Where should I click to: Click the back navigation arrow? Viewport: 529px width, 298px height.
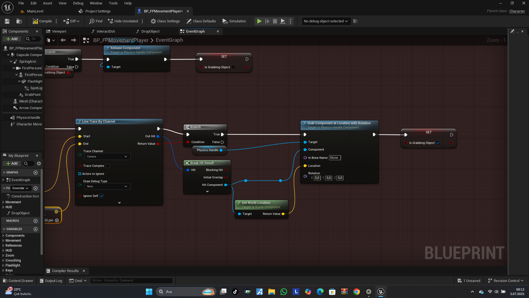coord(63,40)
